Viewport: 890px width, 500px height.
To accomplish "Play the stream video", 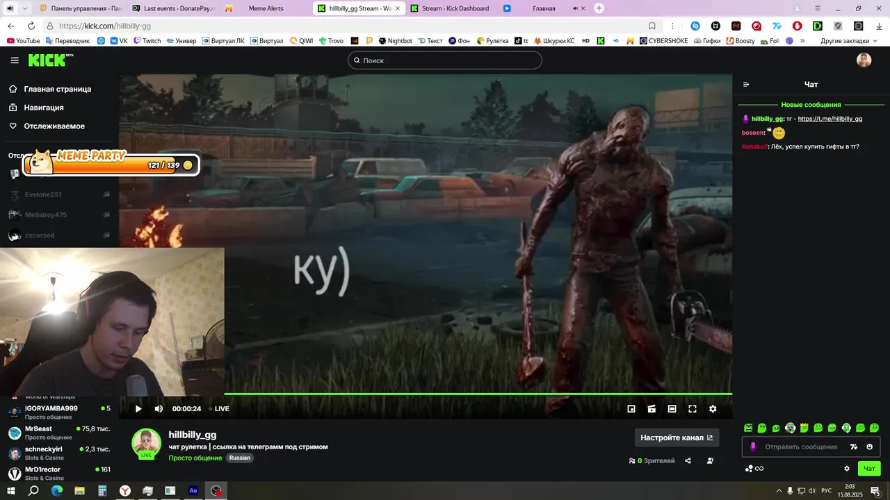I will 138,409.
